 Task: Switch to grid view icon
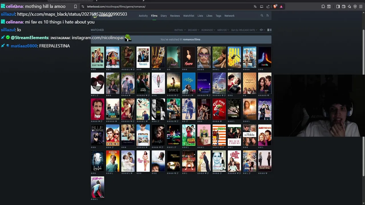click(268, 30)
